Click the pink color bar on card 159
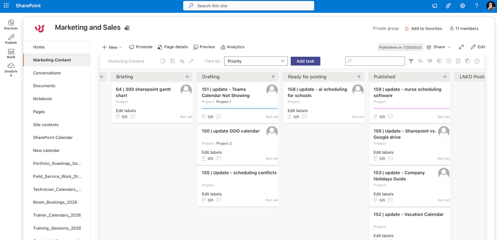Image resolution: width=497 pixels, height=240 pixels. click(411, 108)
